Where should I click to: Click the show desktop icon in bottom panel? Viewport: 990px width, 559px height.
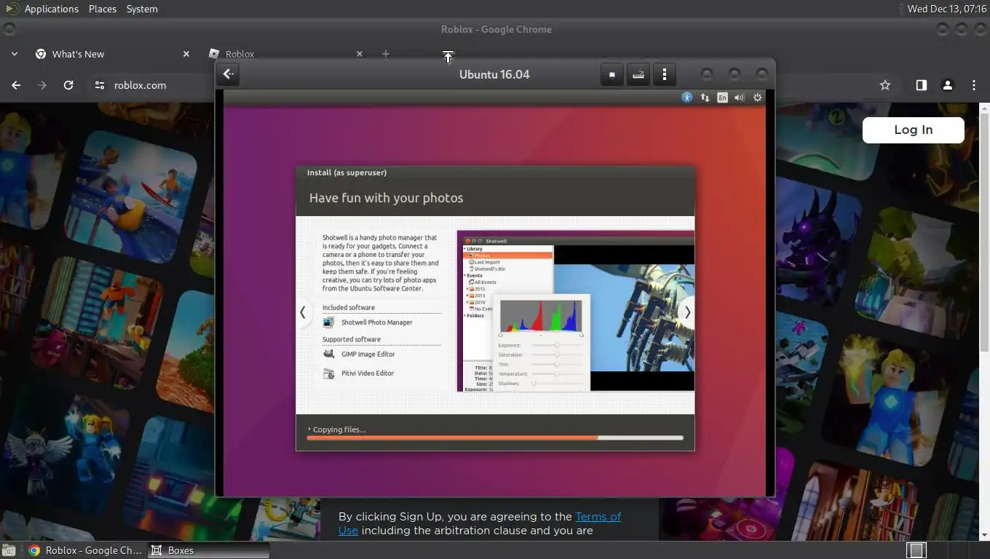8,551
